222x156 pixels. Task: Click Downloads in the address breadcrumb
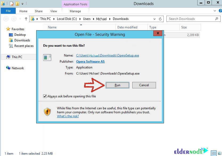(121, 19)
